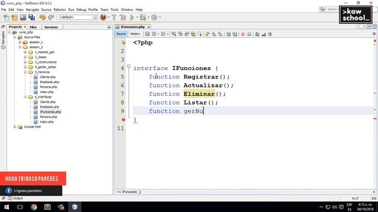The image size is (378, 212).
Task: Show opened documents list dropdown button
Action: click(x=369, y=26)
